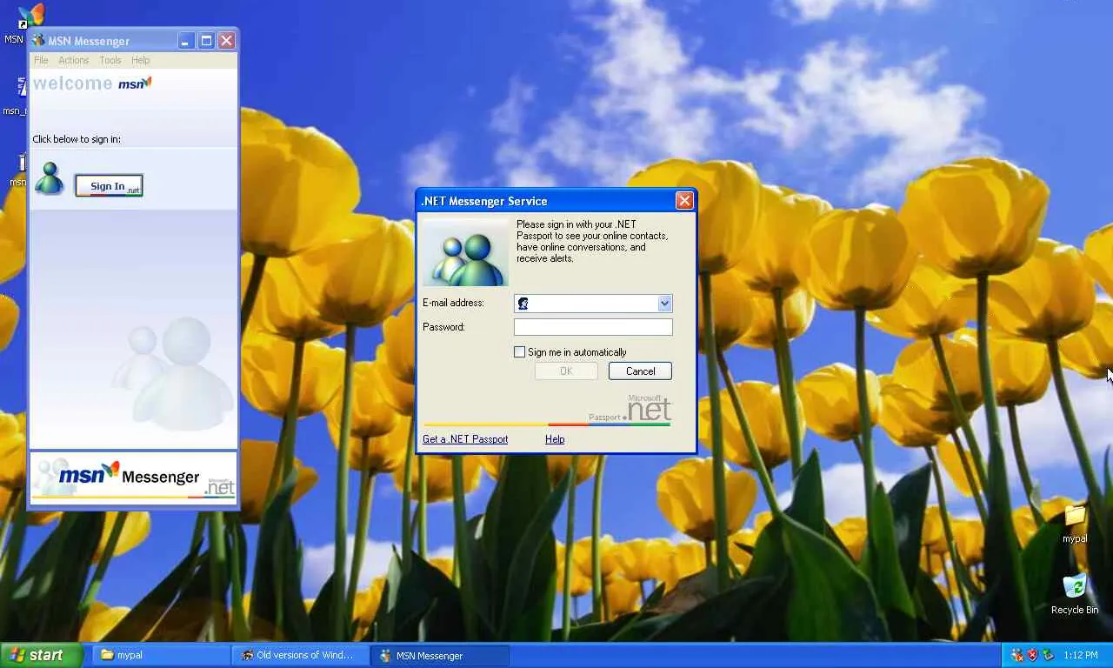Click the Safely Remove Hardware tray icon
Viewport: 1113px width, 668px height.
pos(1049,655)
